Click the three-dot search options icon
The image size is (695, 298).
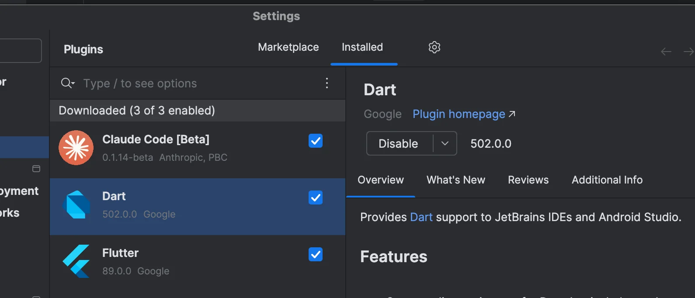(x=327, y=83)
